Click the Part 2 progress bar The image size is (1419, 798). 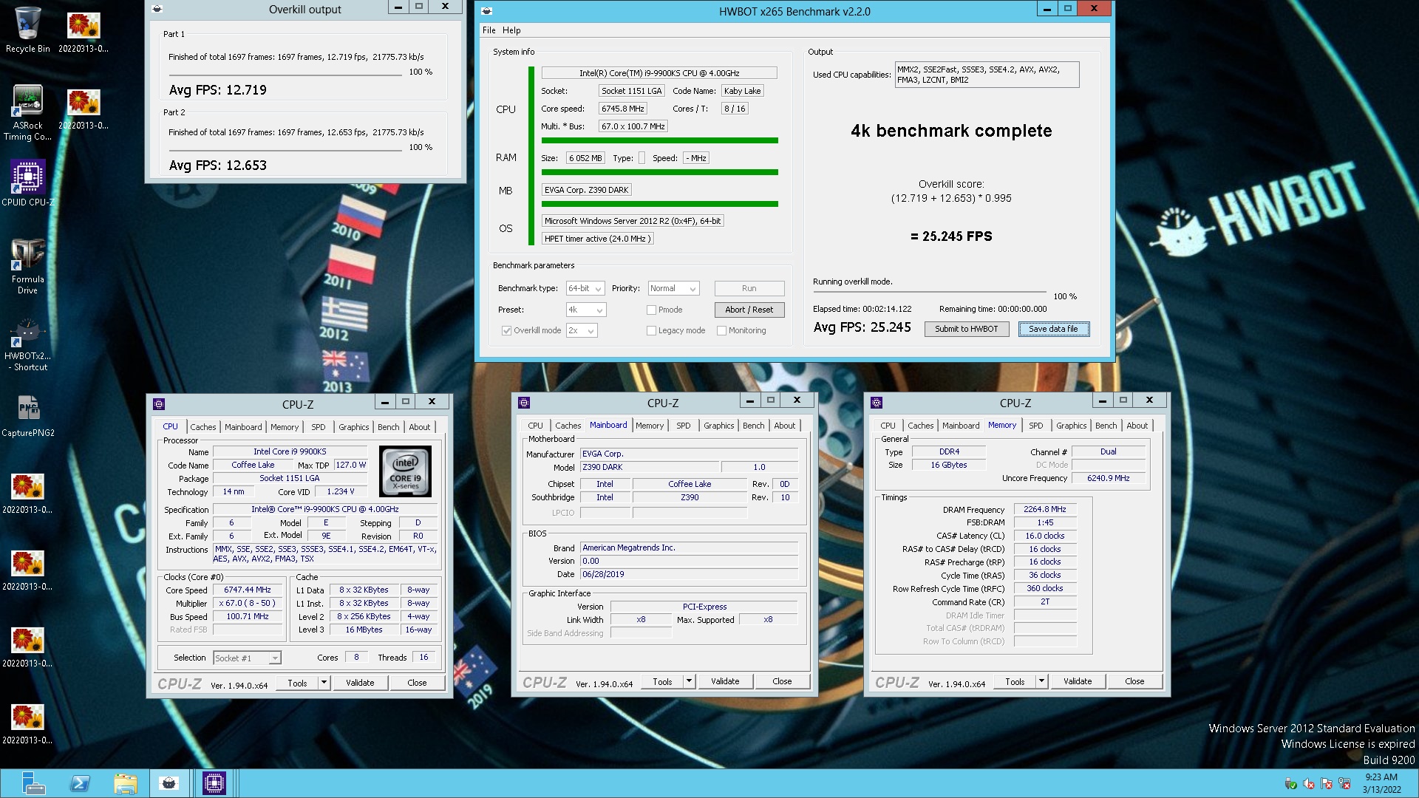point(287,151)
